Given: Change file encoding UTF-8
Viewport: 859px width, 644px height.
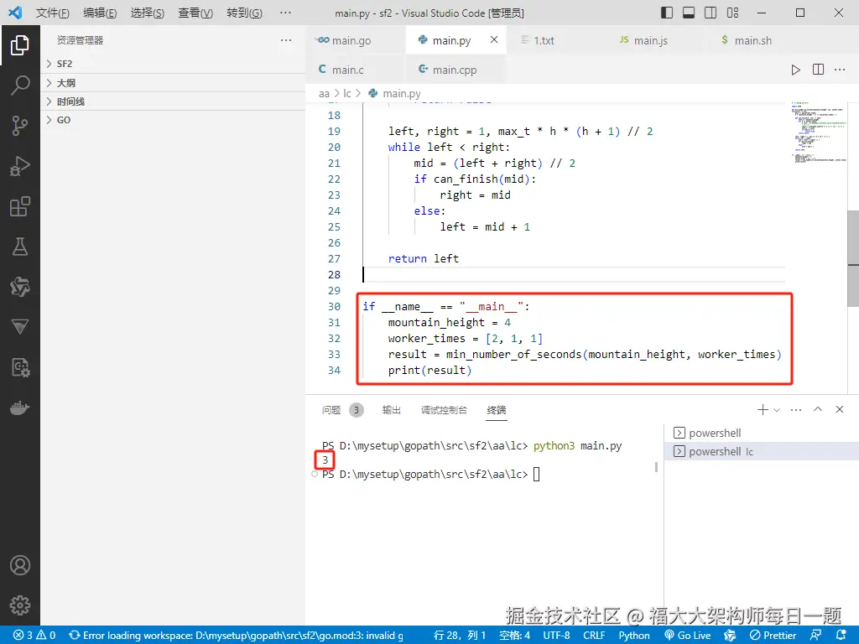Looking at the screenshot, I should coord(557,636).
